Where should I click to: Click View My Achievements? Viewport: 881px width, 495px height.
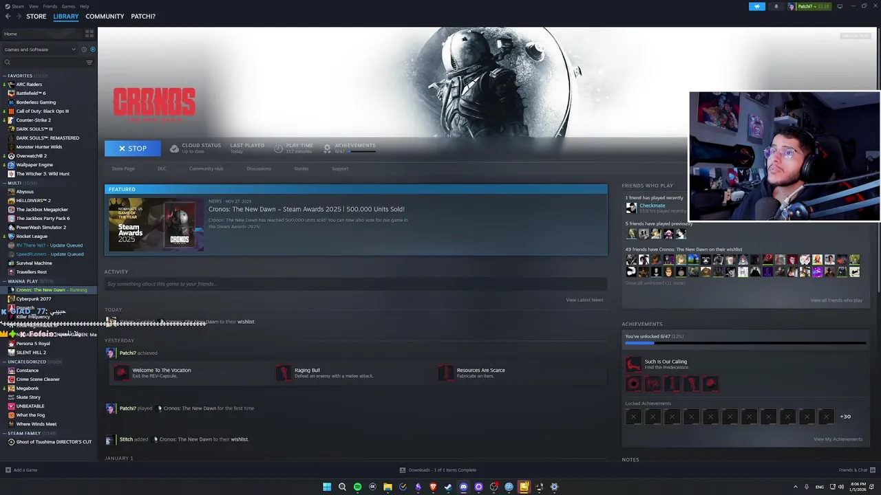click(x=838, y=439)
